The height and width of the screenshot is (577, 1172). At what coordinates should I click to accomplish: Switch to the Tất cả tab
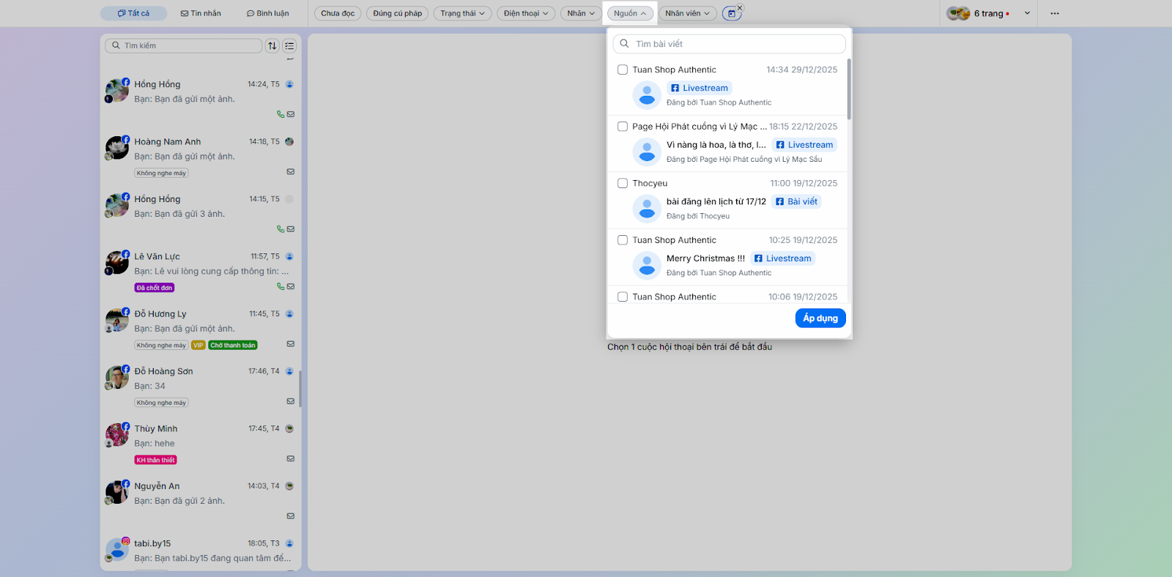pyautogui.click(x=134, y=13)
